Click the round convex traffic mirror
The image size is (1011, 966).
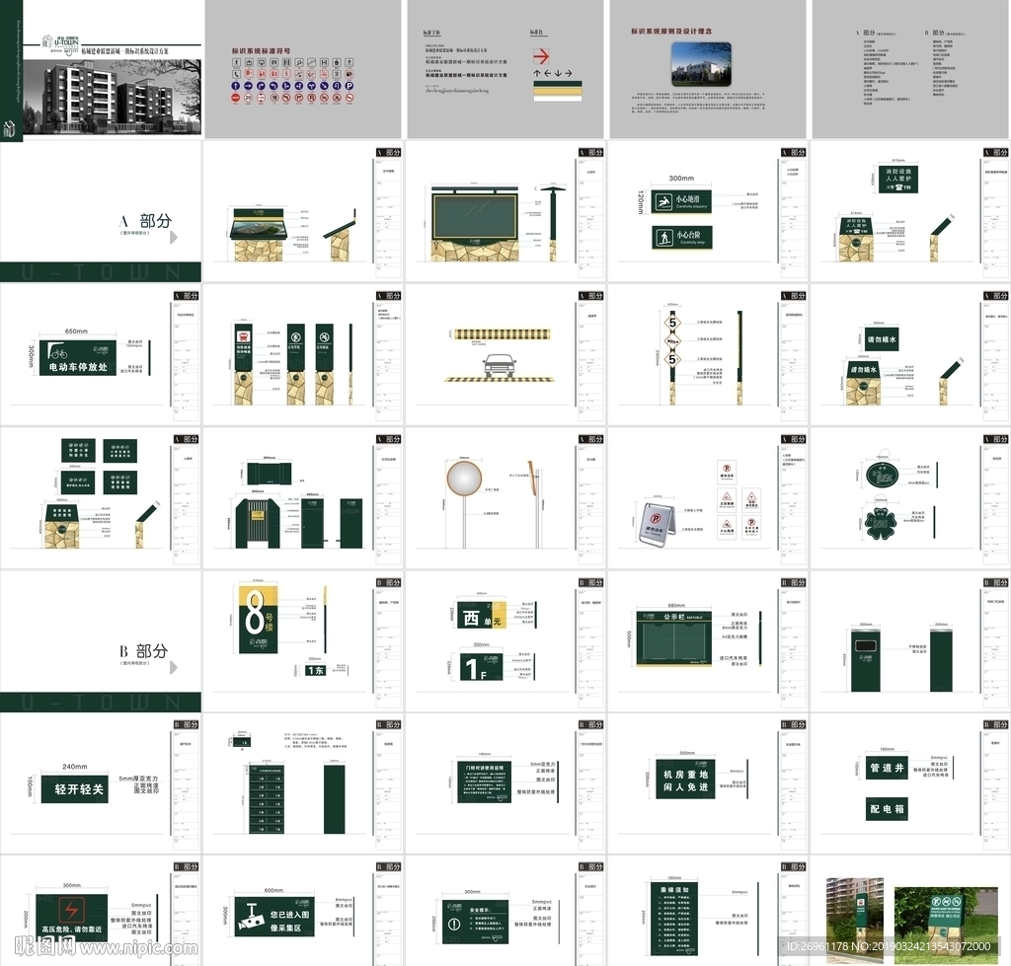(464, 479)
